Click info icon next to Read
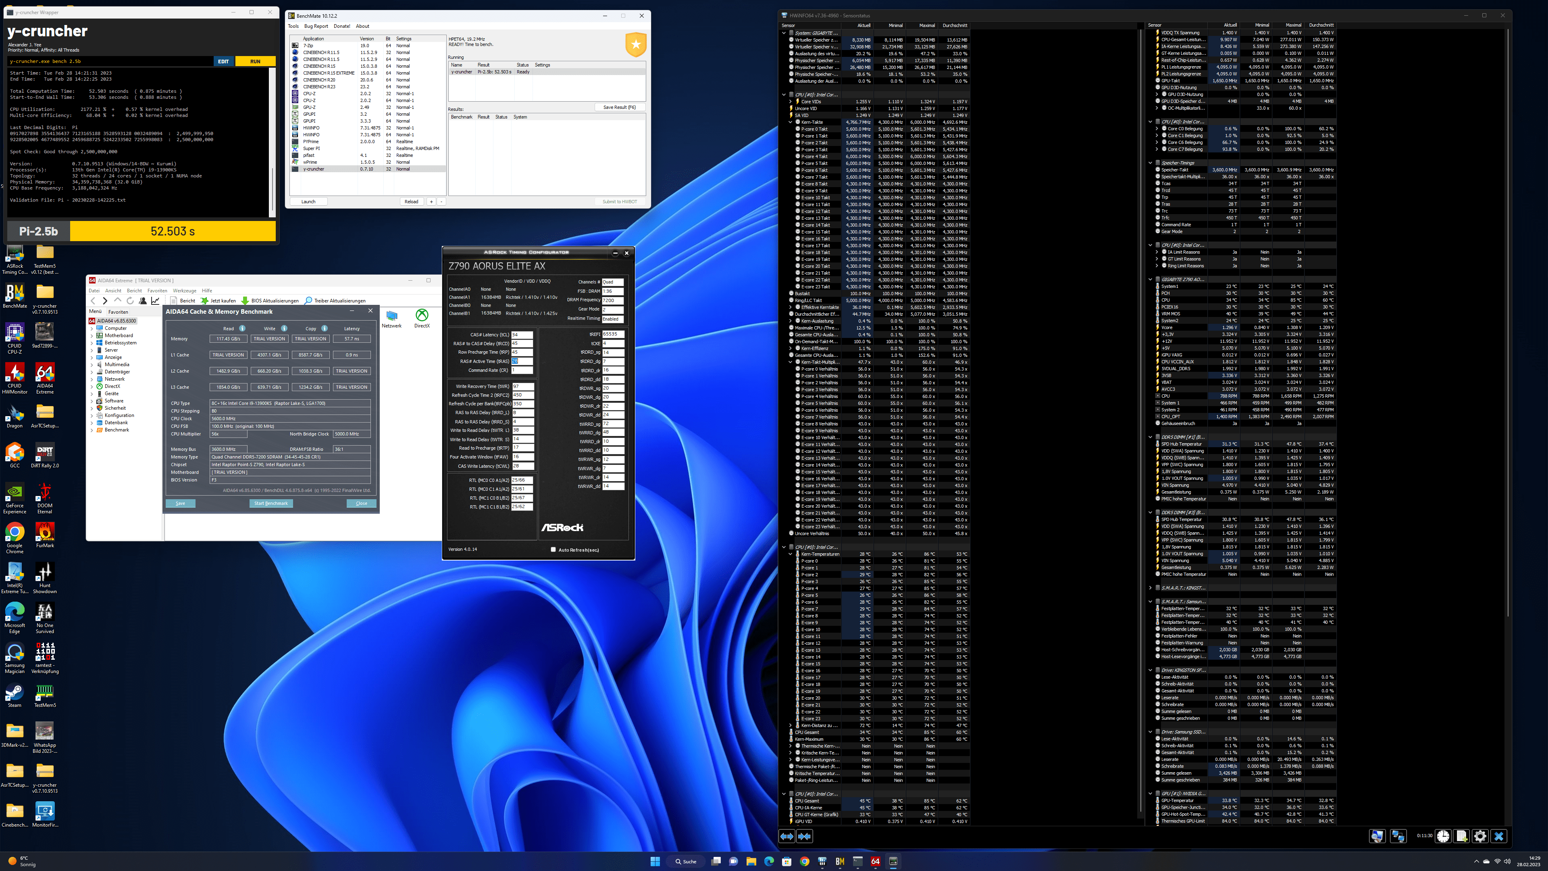This screenshot has height=871, width=1548. tap(242, 328)
